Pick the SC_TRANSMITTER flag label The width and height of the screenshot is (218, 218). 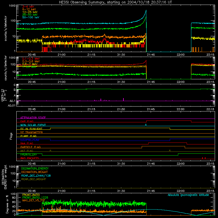click(x=32, y=132)
